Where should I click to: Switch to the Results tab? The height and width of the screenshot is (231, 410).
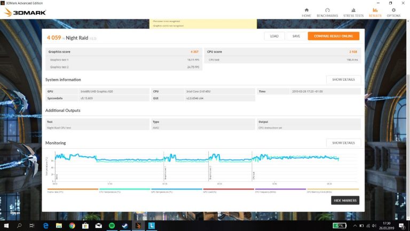pyautogui.click(x=375, y=12)
